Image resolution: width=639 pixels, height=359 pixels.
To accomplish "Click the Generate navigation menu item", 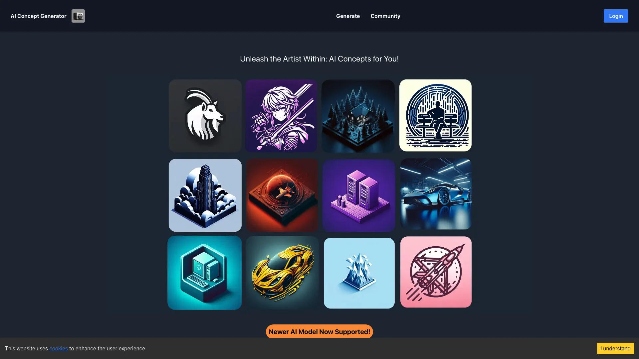I will 348,16.
